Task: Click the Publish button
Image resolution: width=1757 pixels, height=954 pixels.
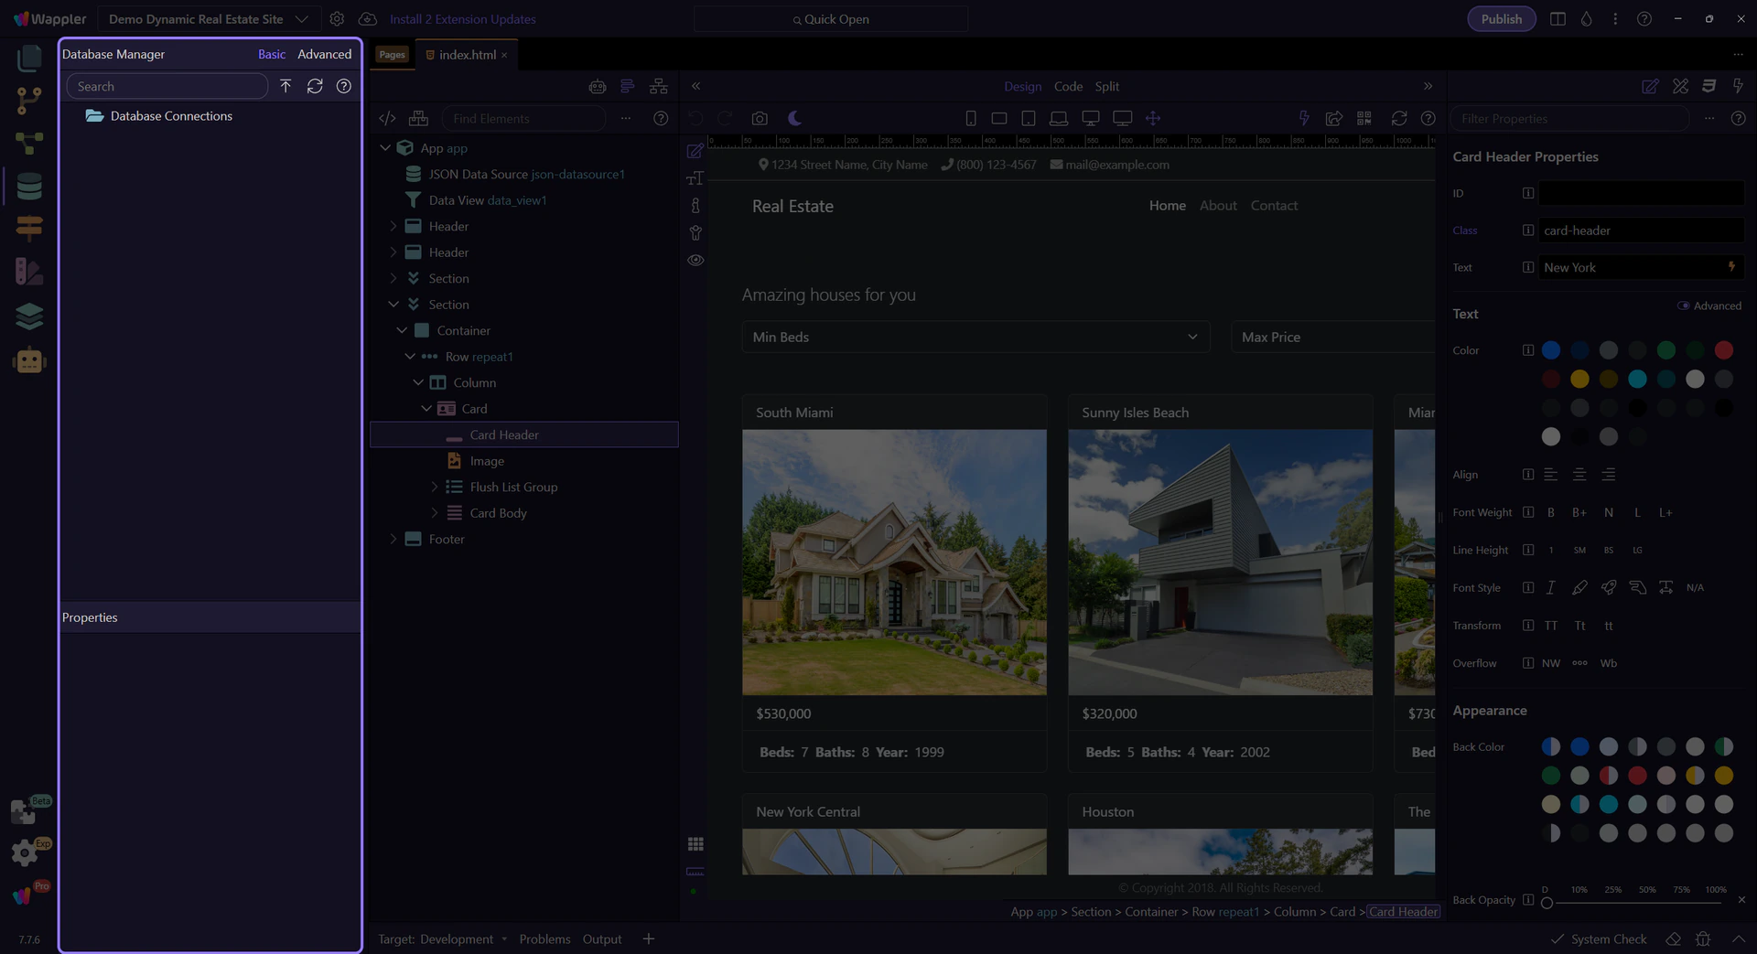Action: 1501,19
